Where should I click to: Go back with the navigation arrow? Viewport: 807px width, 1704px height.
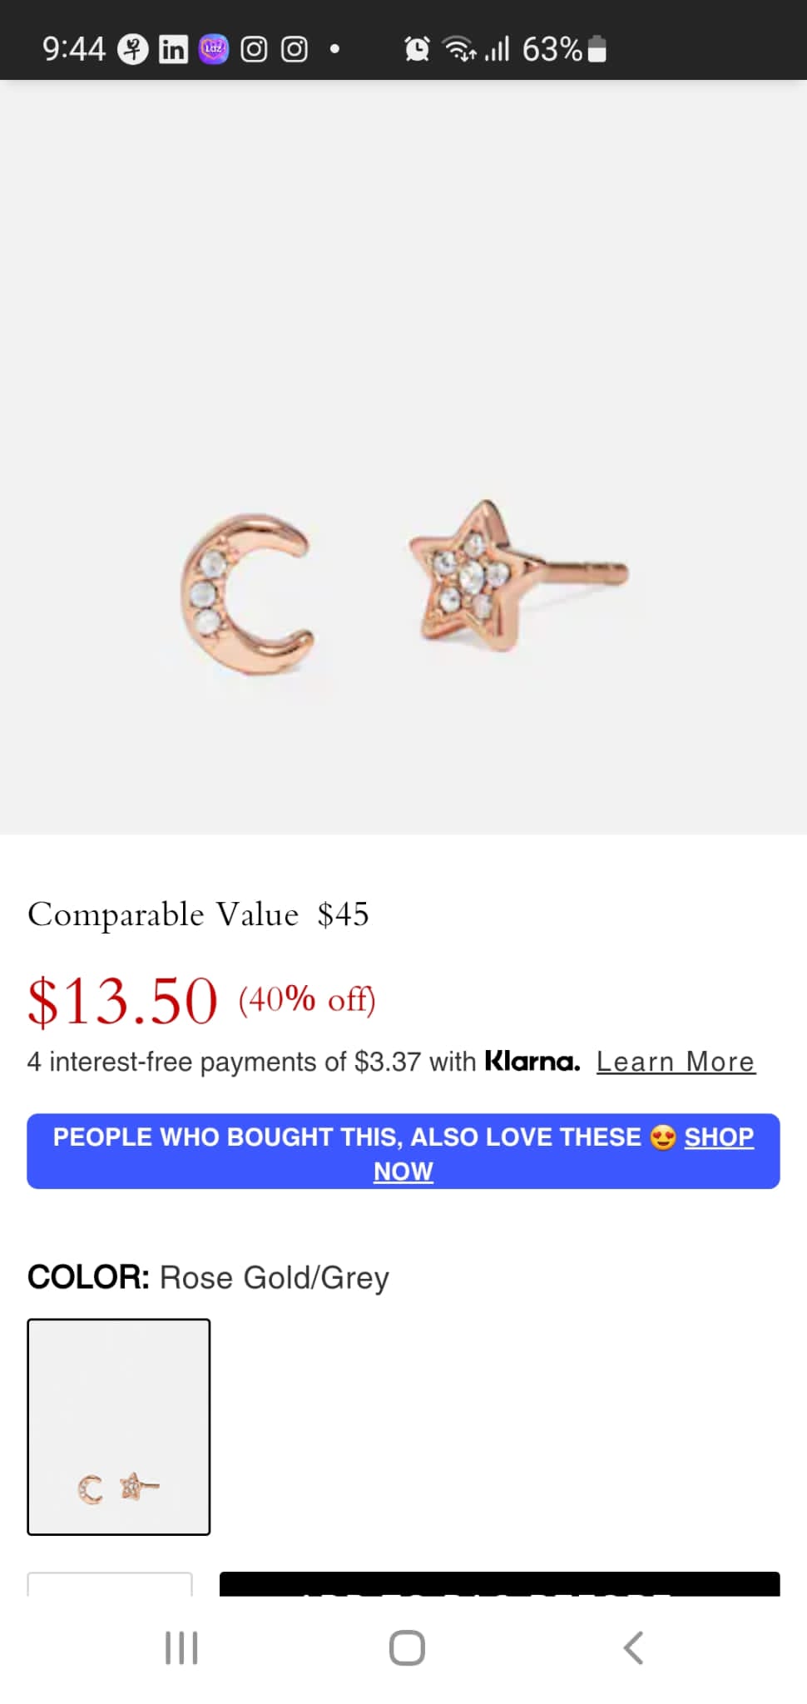633,1647
